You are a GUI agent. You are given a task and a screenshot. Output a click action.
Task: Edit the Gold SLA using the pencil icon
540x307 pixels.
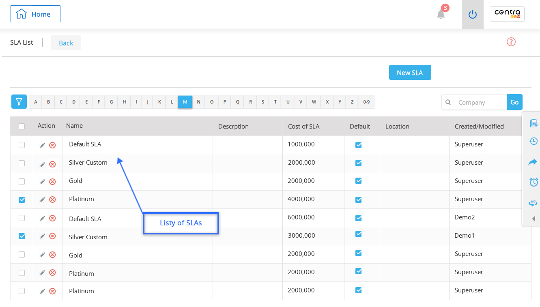click(x=42, y=181)
